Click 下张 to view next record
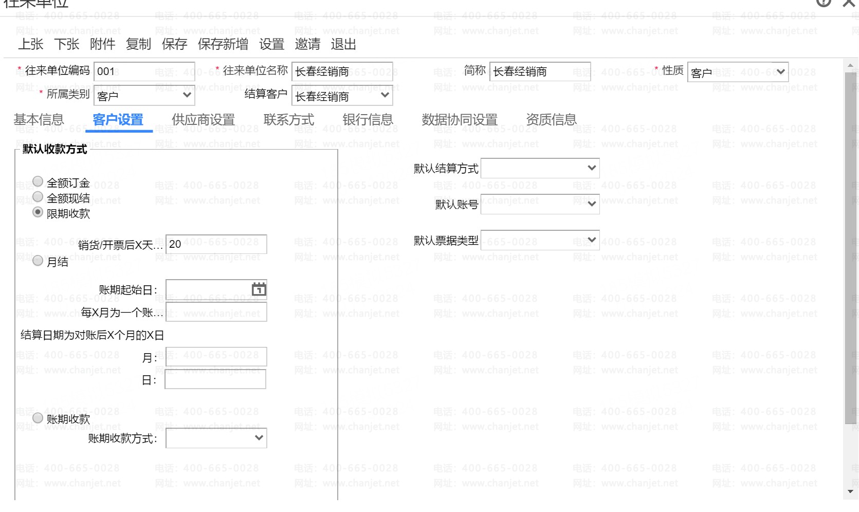This screenshot has width=859, height=512. (67, 44)
